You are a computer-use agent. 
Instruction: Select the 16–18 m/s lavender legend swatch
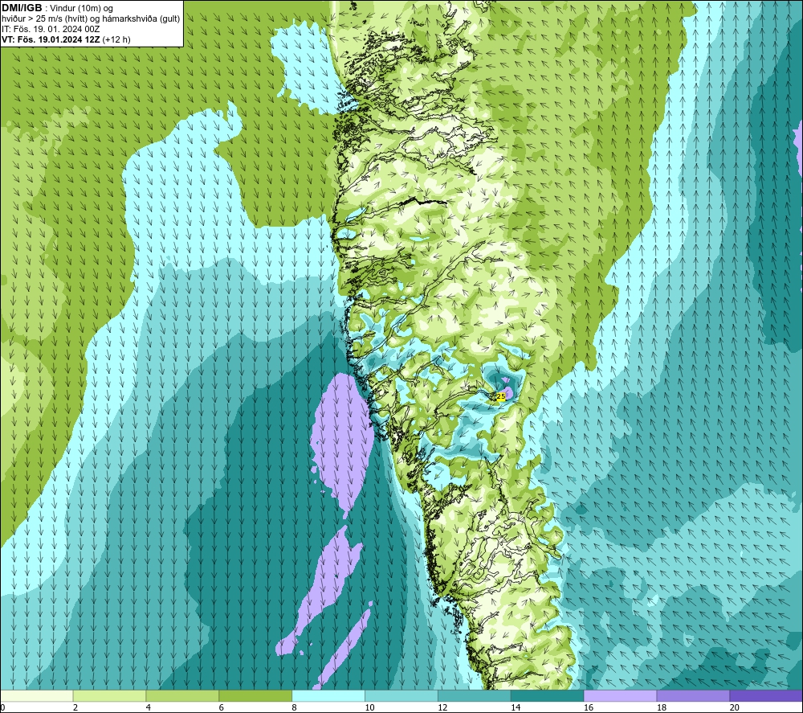pos(620,695)
